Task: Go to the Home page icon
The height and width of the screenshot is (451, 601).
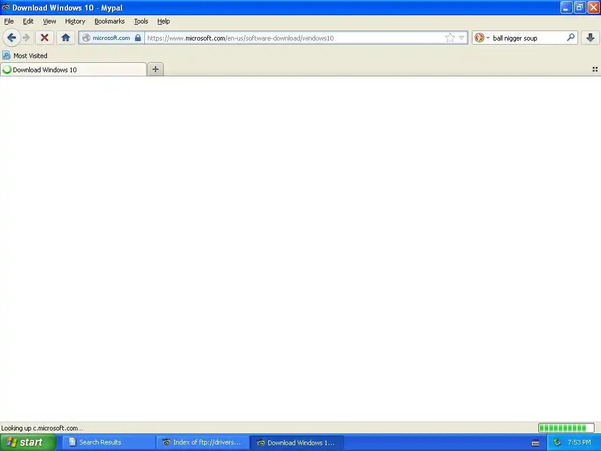Action: tap(66, 38)
